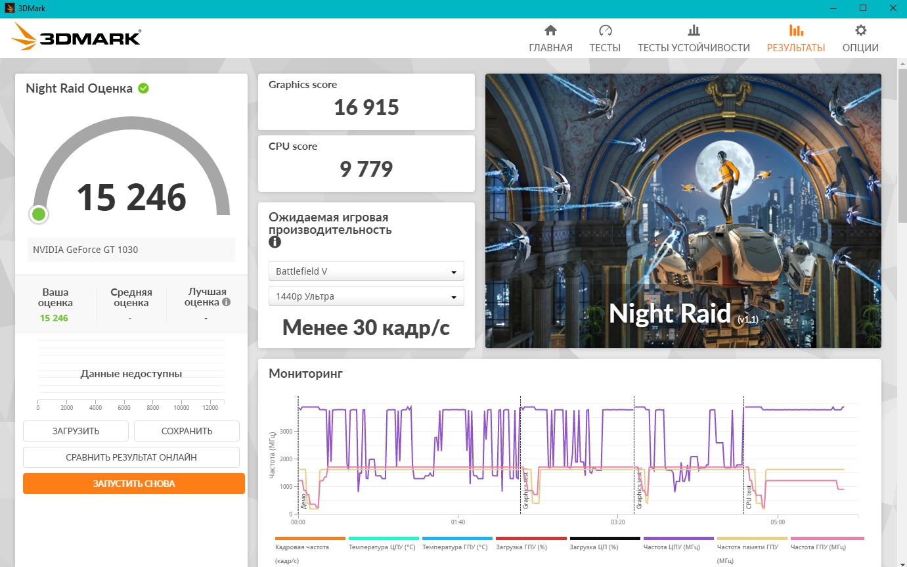Click the CPU test marker in chart
Screen dimensions: 907x567
[x=743, y=455]
